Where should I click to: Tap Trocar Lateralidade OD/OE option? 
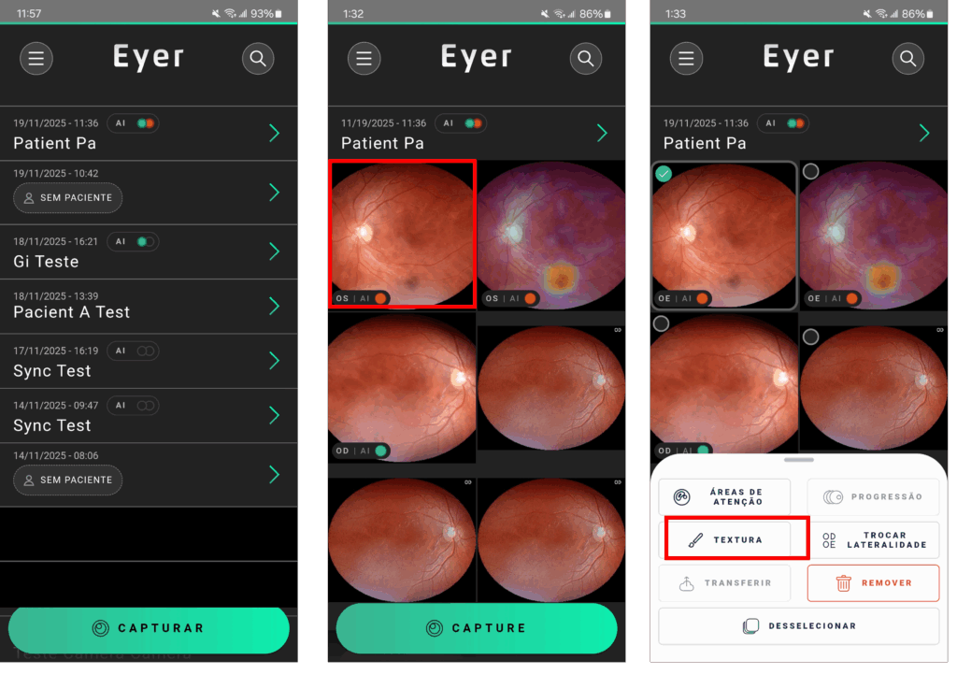874,539
